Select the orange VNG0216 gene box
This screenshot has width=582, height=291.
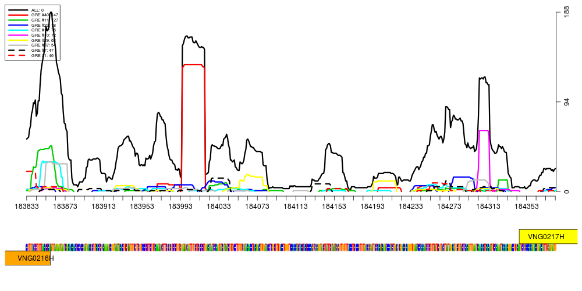pos(27,258)
